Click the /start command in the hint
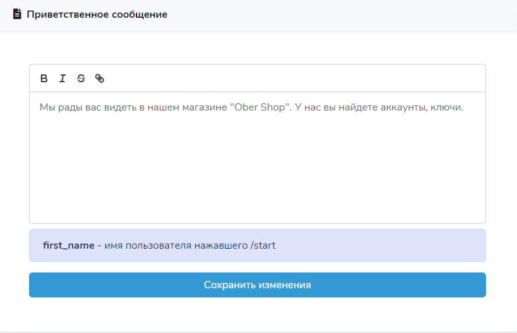This screenshot has width=517, height=333. (262, 245)
